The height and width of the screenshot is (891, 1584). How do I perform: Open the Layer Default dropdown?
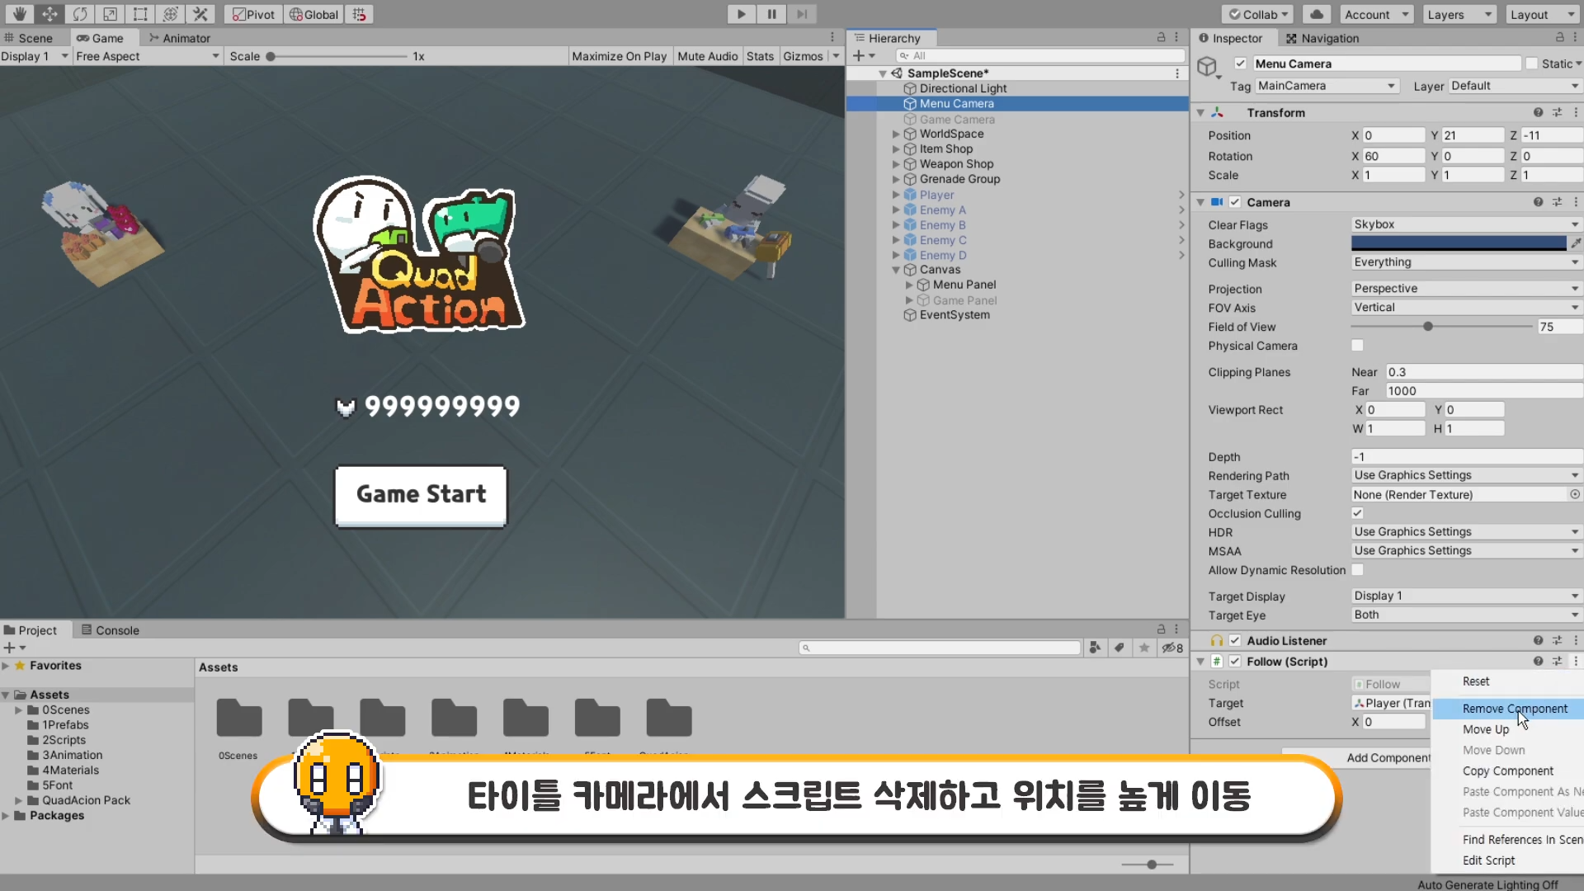pyautogui.click(x=1515, y=86)
